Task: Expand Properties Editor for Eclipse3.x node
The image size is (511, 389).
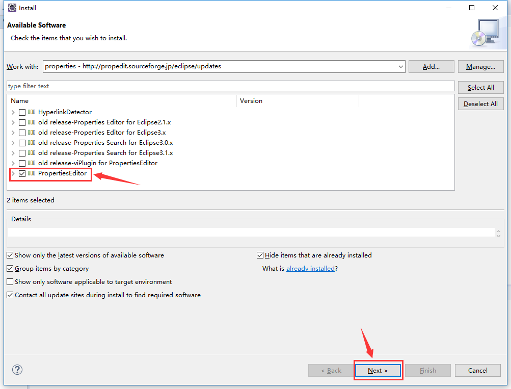Action: tap(13, 133)
